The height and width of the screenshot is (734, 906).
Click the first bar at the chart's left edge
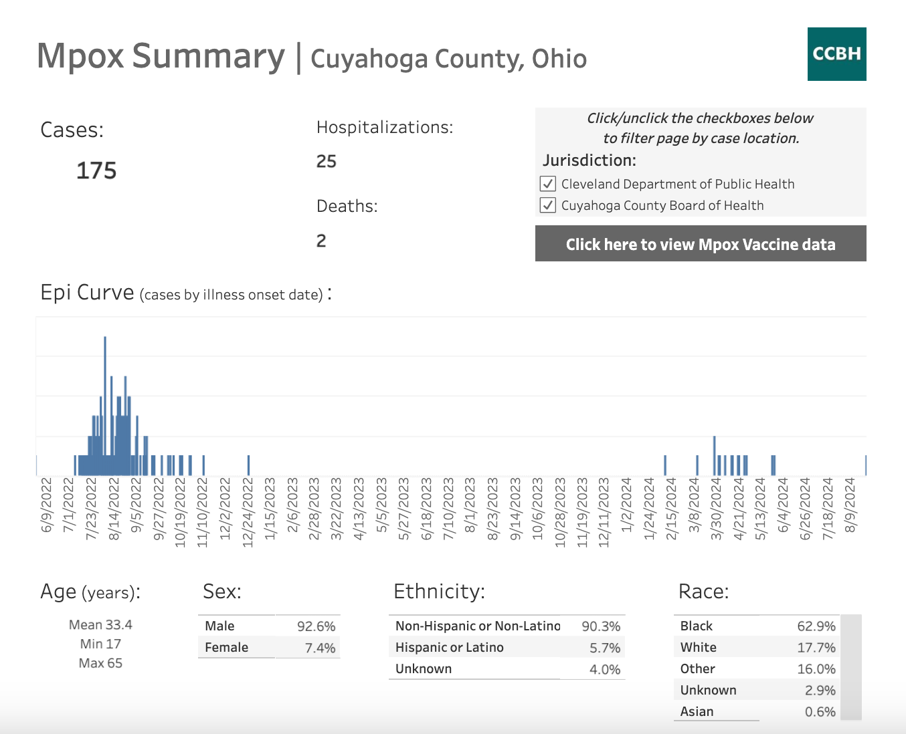tap(36, 465)
